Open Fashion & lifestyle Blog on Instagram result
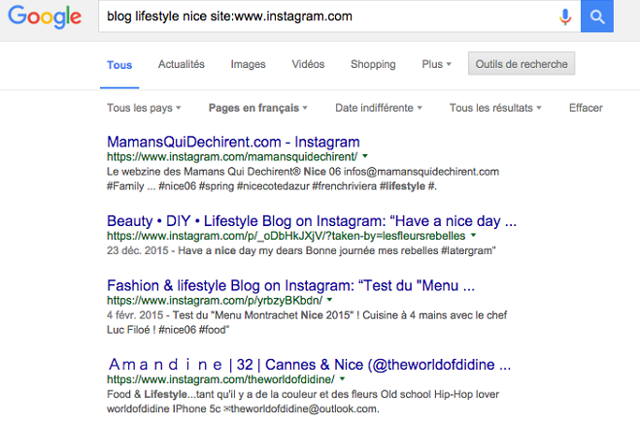This screenshot has height=423, width=640. [290, 285]
